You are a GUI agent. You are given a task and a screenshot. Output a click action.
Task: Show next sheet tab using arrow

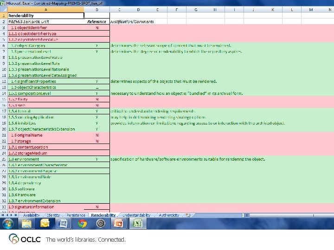[11, 215]
